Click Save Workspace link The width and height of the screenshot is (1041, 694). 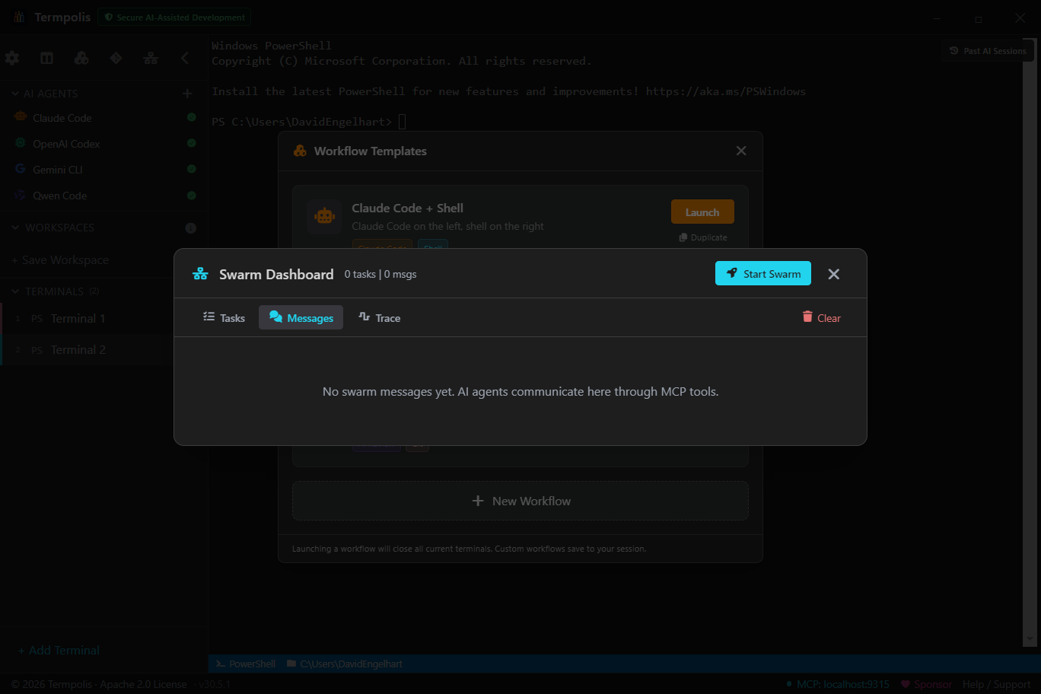[60, 260]
